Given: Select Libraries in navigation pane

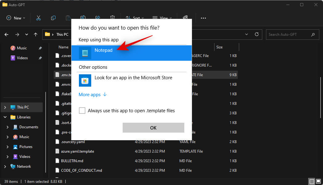Looking at the screenshot, I should point(24,117).
